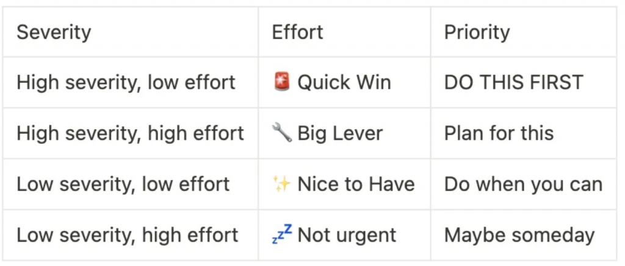Click the sleeping zzz emoji icon
The width and height of the screenshot is (625, 266).
282,234
